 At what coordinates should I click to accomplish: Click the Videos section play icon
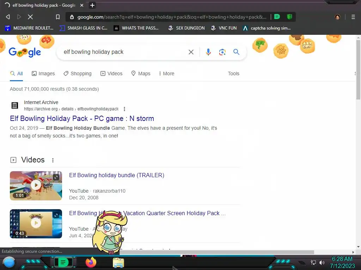[13, 160]
